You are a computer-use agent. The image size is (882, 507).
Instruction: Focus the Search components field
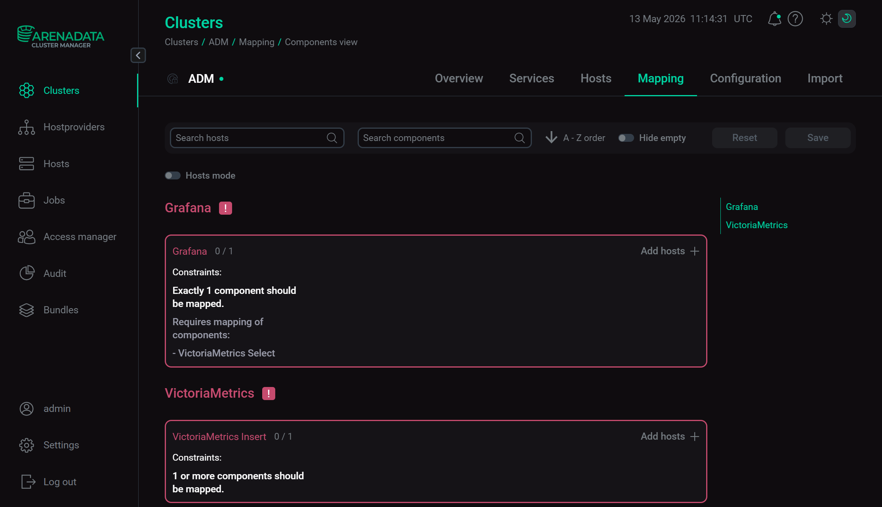point(444,138)
